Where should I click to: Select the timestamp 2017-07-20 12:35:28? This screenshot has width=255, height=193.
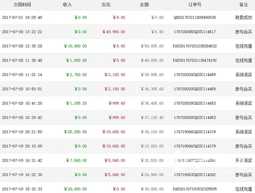click(x=22, y=46)
